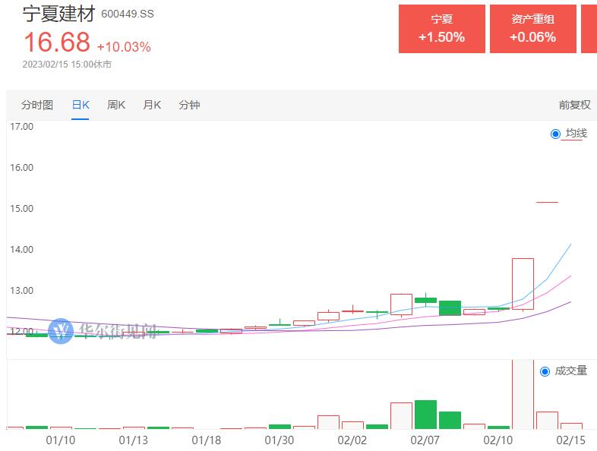This screenshot has height=451, width=597.
Task: Toggle the 成交量 radio button
Action: tap(545, 371)
